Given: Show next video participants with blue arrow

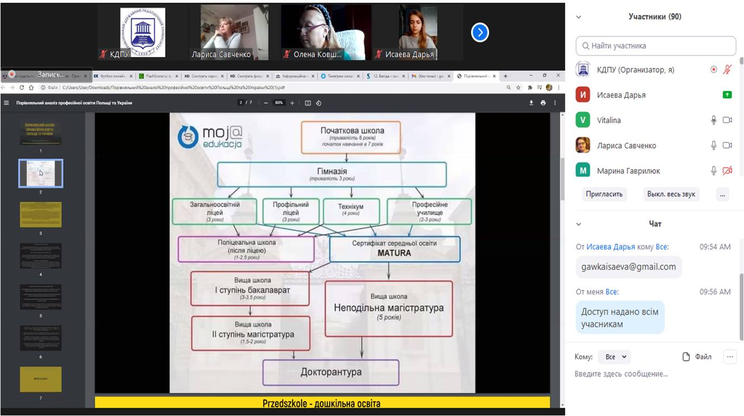Looking at the screenshot, I should click(x=479, y=33).
